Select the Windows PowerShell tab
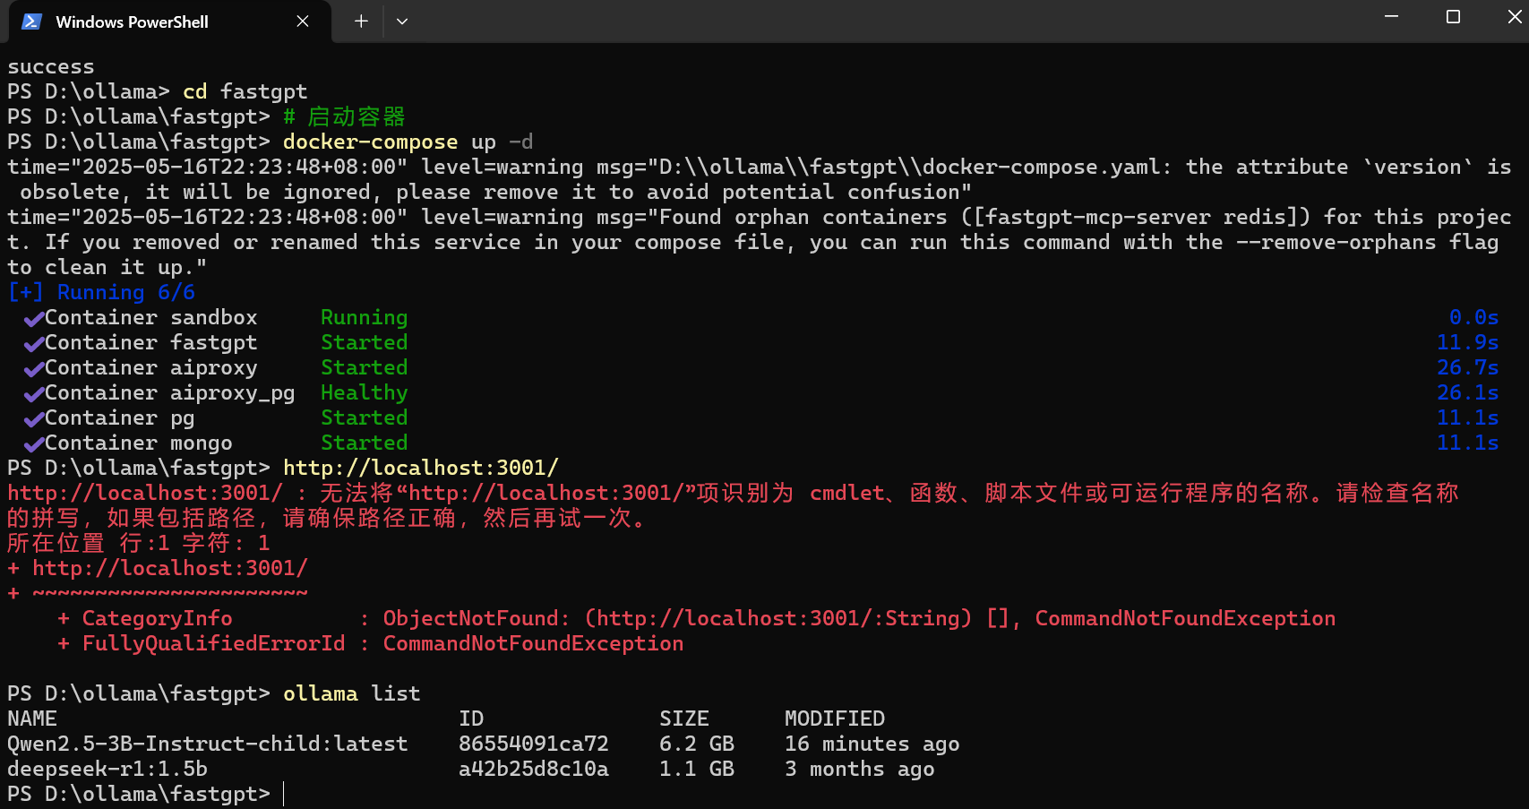The height and width of the screenshot is (809, 1529). pos(132,22)
